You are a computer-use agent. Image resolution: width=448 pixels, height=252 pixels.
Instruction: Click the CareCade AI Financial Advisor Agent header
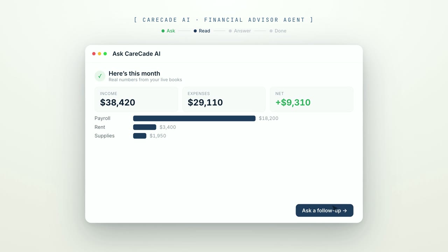coord(224,20)
